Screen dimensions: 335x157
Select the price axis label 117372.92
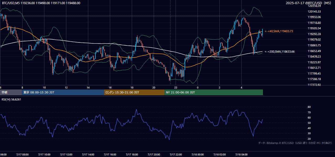pyautogui.click(x=315, y=85)
